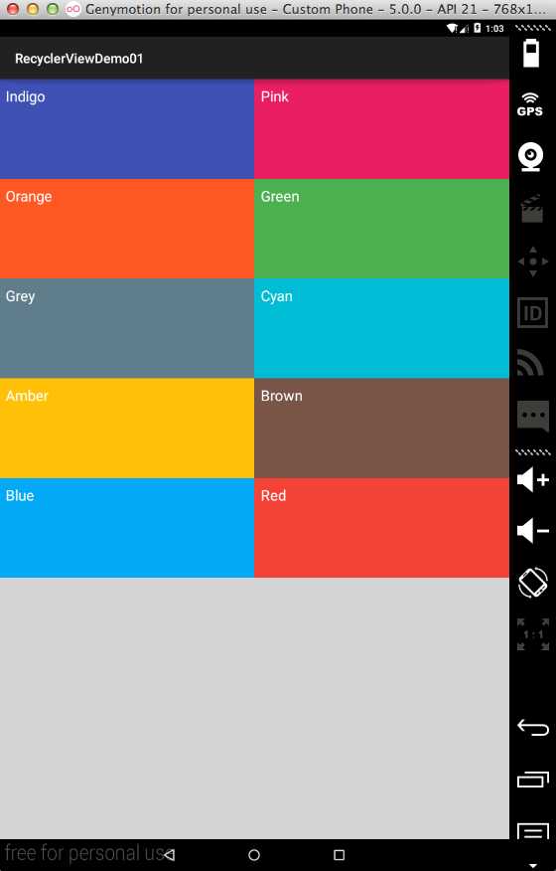Click the status bar battery icon
This screenshot has height=871, width=556.
478,28
